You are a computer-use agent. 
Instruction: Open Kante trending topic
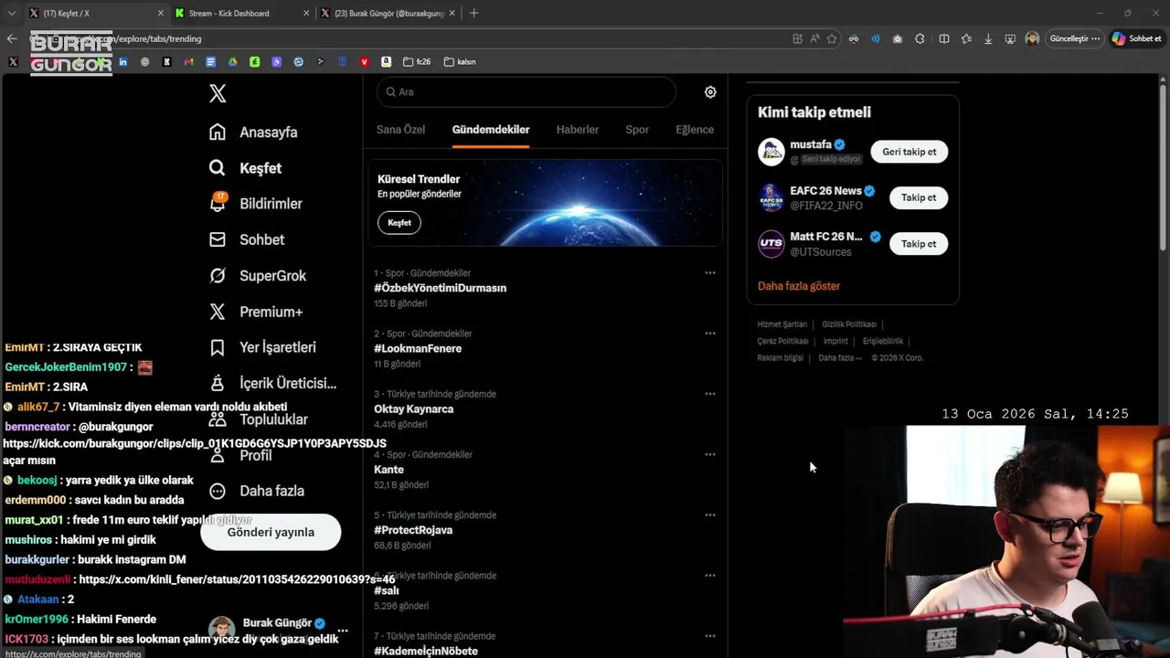[x=388, y=470]
